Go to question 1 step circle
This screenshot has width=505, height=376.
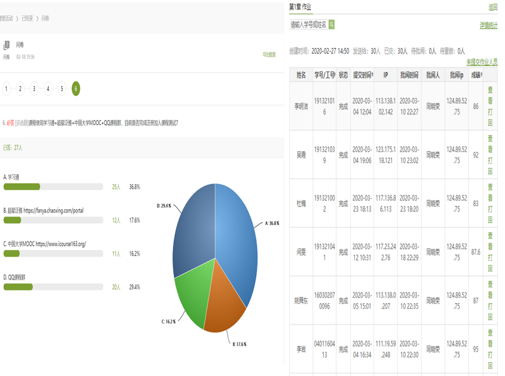(x=6, y=89)
